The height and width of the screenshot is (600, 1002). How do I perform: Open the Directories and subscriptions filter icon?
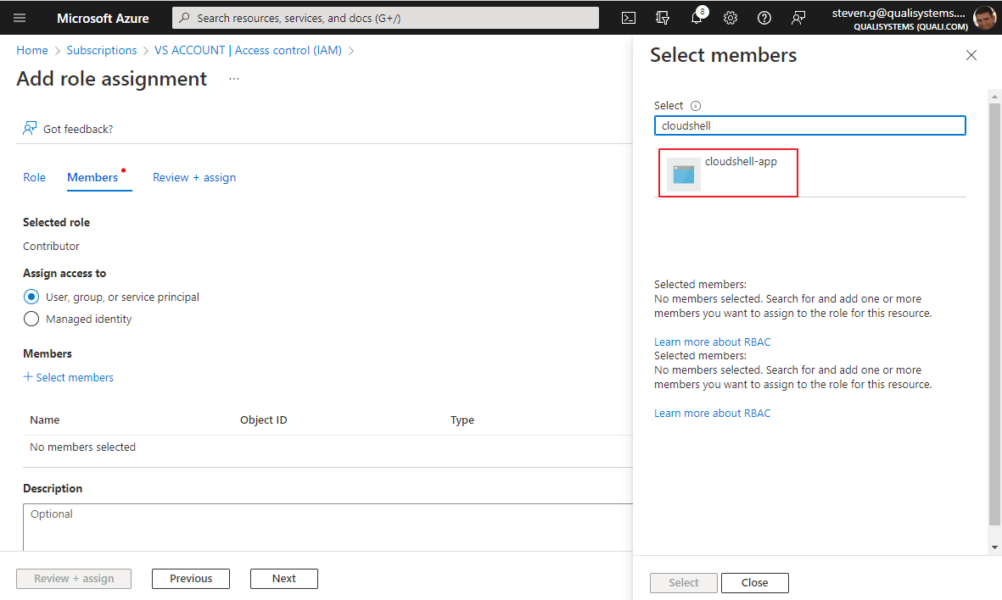pyautogui.click(x=663, y=18)
